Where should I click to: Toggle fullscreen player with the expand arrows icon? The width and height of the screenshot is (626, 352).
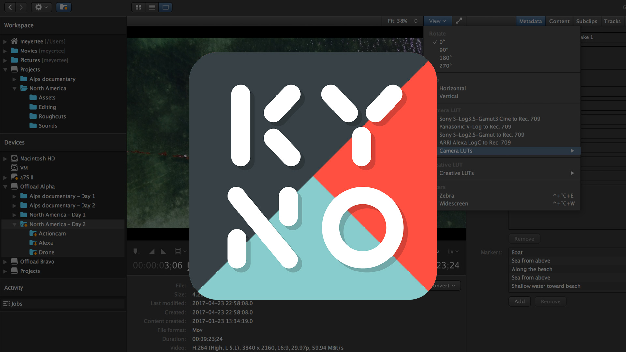pyautogui.click(x=459, y=21)
